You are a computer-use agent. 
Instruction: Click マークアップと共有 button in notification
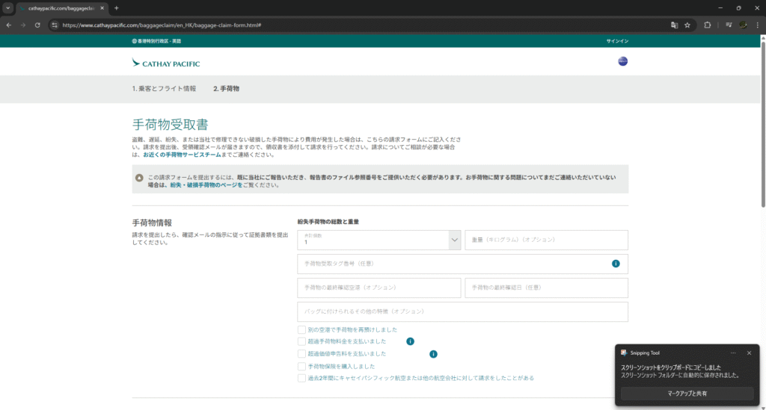click(687, 393)
